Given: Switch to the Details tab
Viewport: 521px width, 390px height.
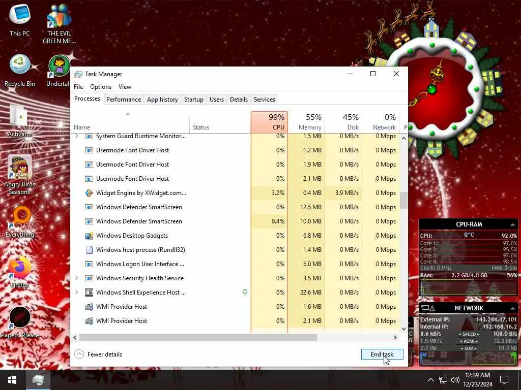Looking at the screenshot, I should (x=239, y=100).
